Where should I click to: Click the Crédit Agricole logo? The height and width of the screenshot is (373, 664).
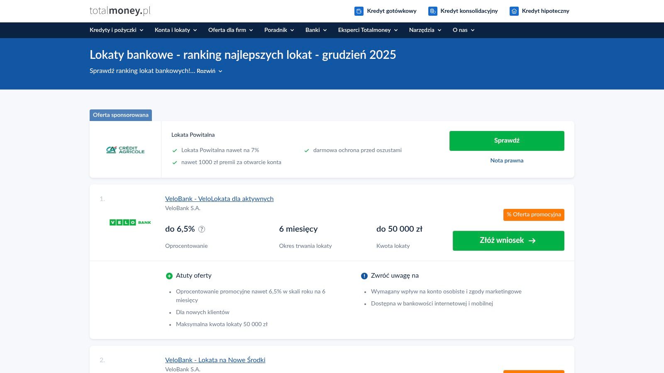click(x=125, y=150)
